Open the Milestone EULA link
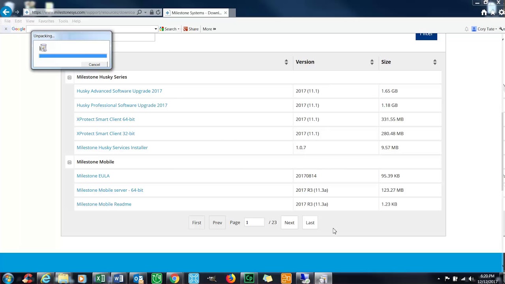This screenshot has height=284, width=505. coord(93,176)
